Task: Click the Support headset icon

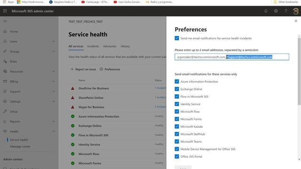Action: click(x=5, y=92)
